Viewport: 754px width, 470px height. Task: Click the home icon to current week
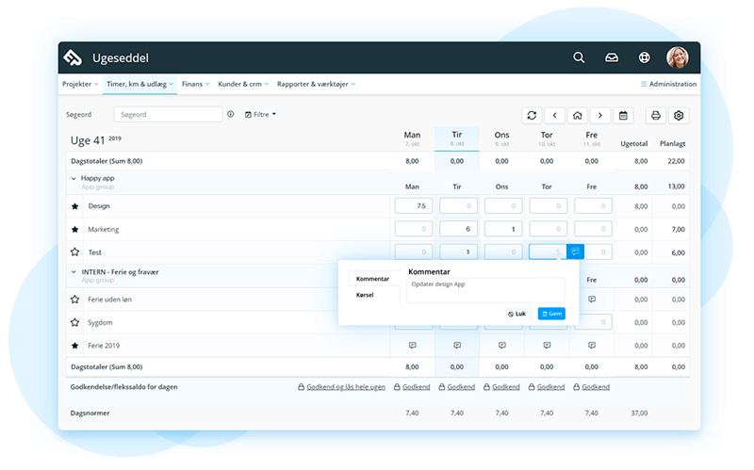pyautogui.click(x=578, y=115)
